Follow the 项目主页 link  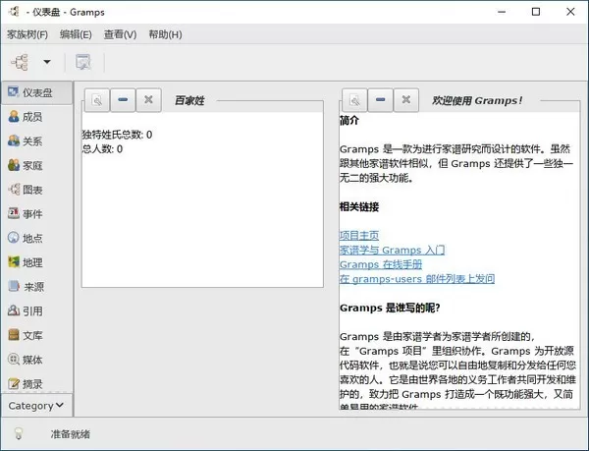[360, 236]
